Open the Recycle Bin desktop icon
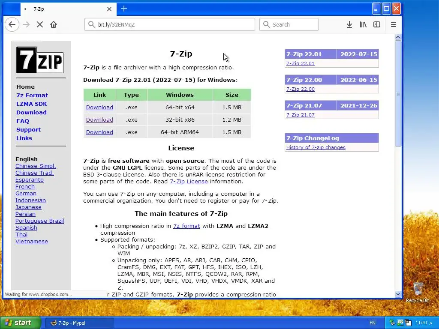Viewport: 439px width, 329px height. [418, 292]
